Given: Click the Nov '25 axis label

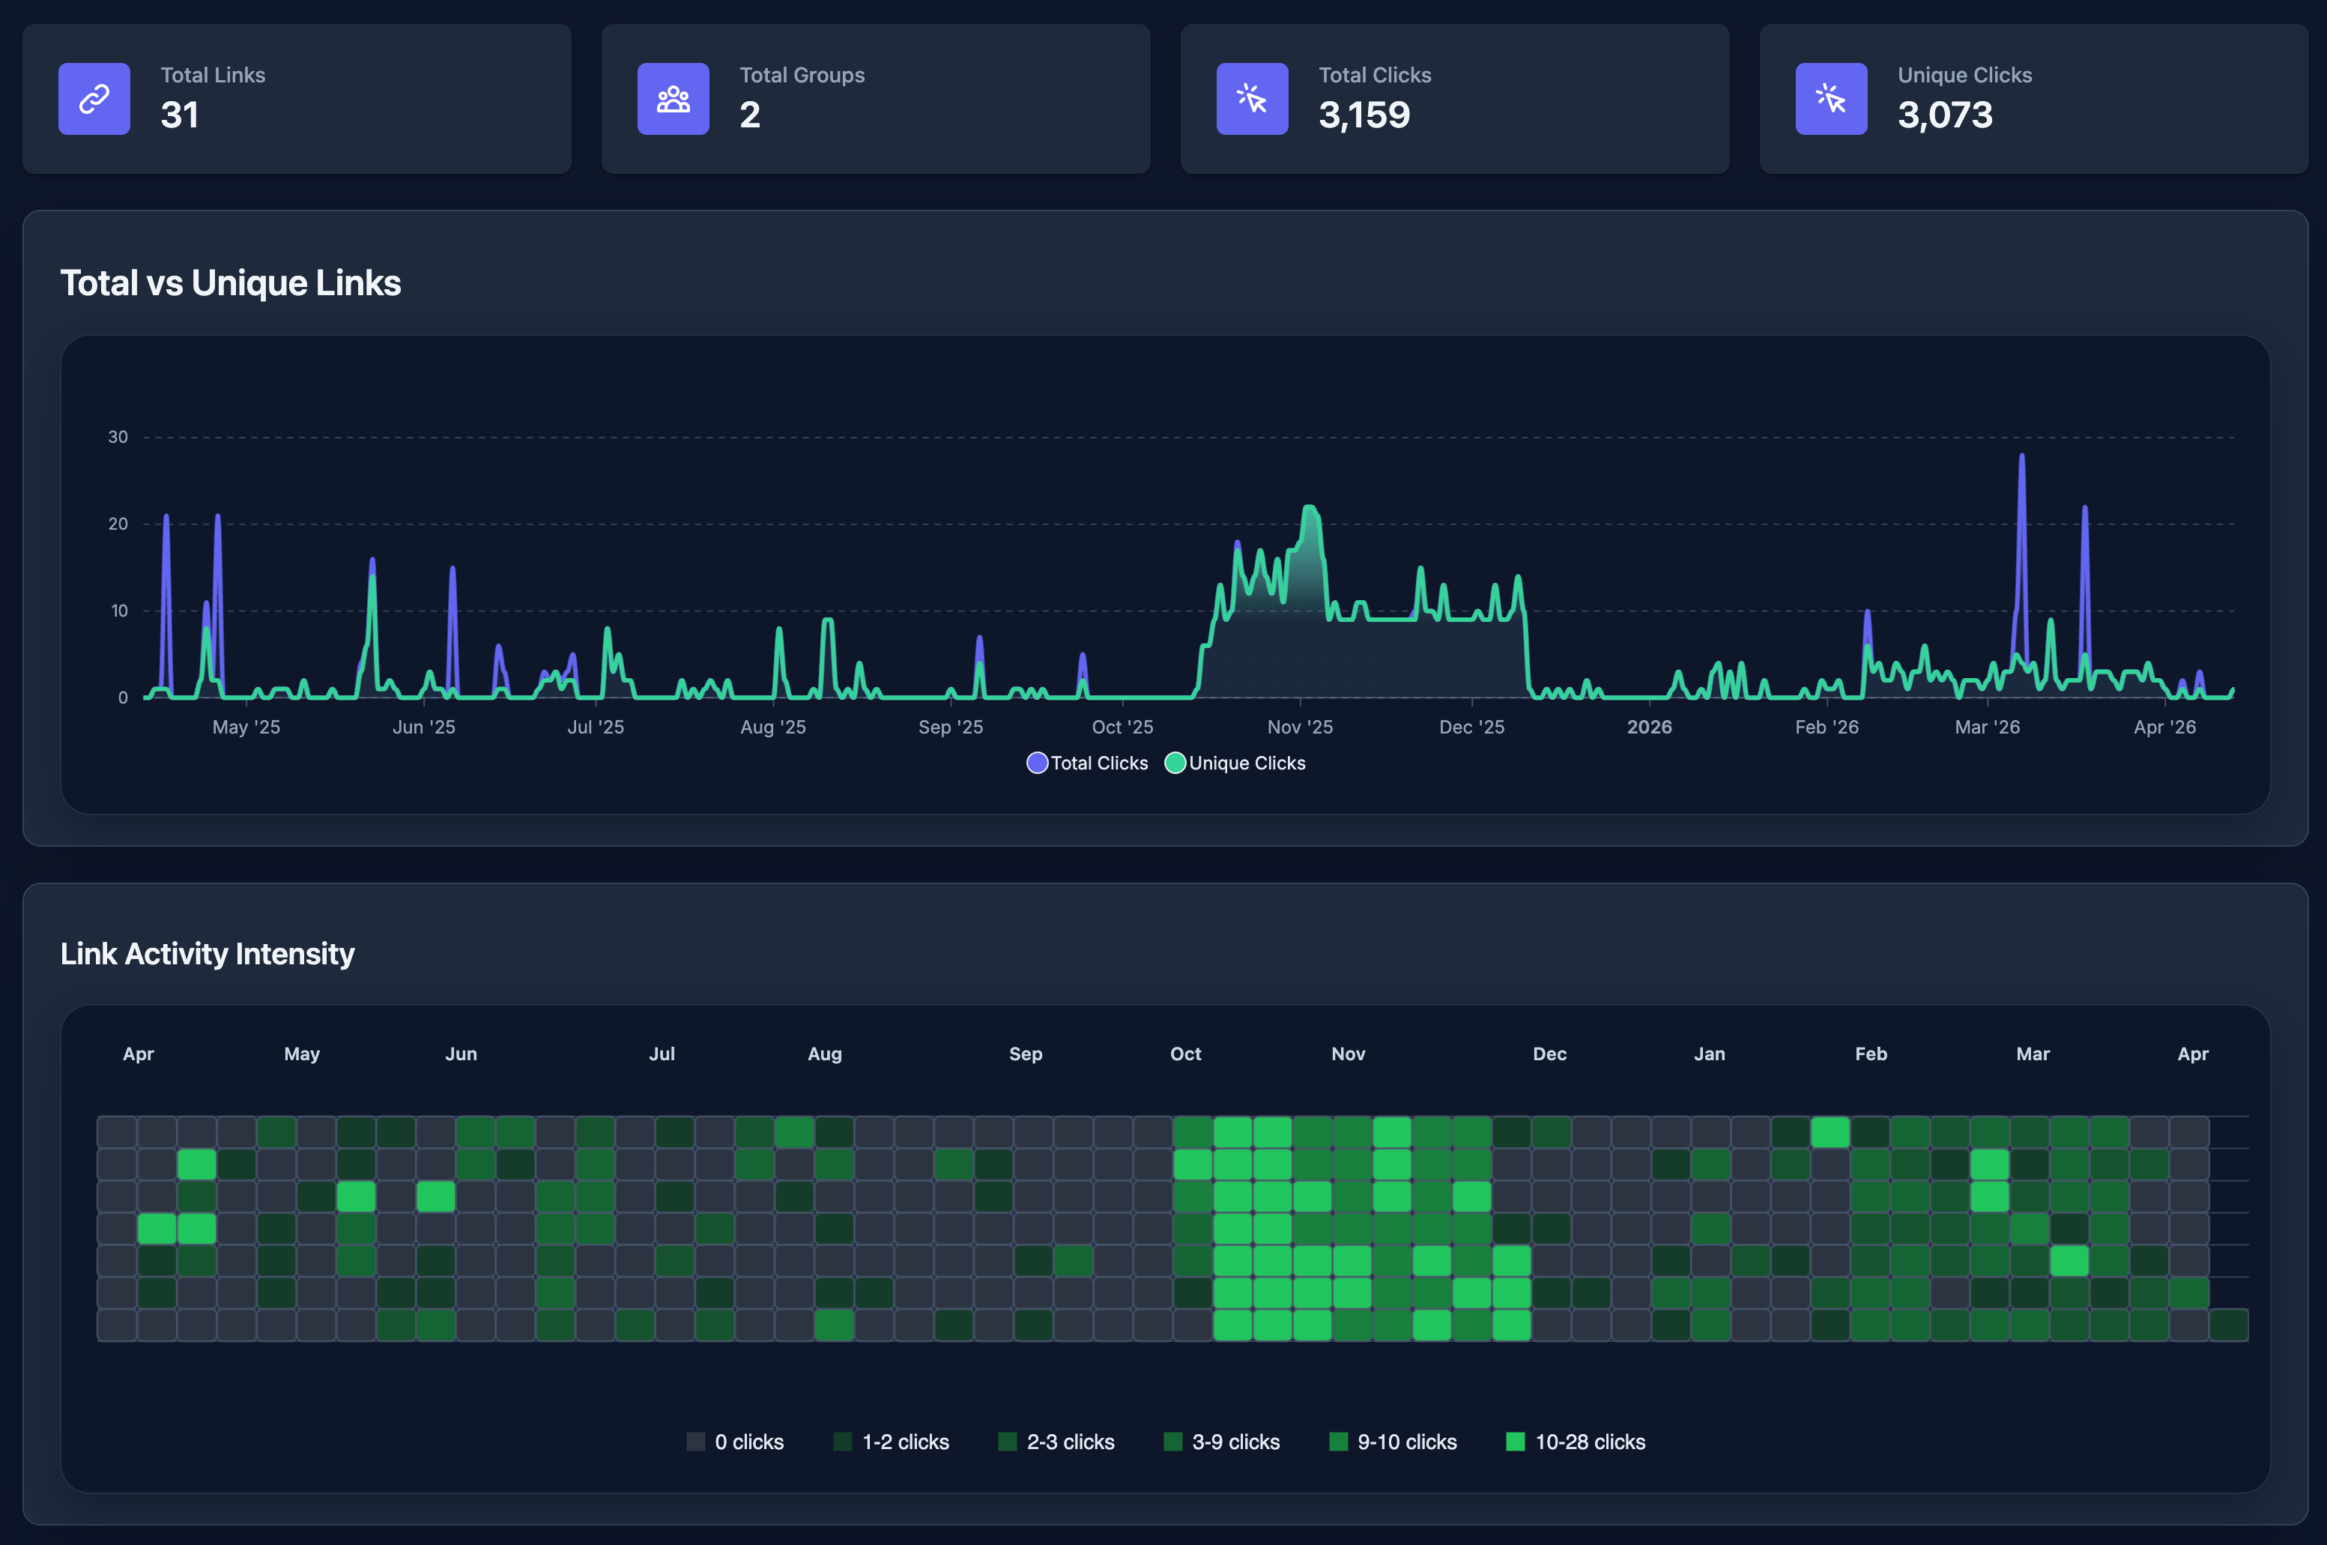Looking at the screenshot, I should click(x=1299, y=728).
